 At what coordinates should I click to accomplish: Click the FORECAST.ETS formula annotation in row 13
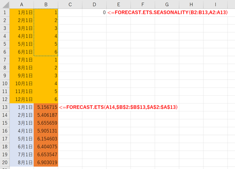pyautogui.click(x=118, y=107)
